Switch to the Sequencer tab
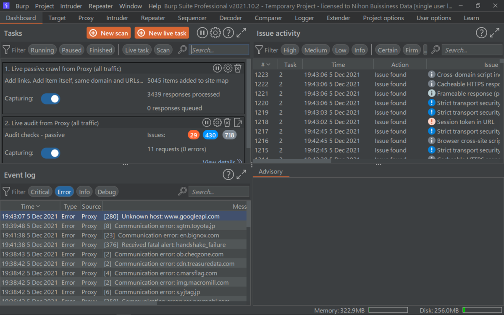The image size is (504, 315). pos(192,18)
